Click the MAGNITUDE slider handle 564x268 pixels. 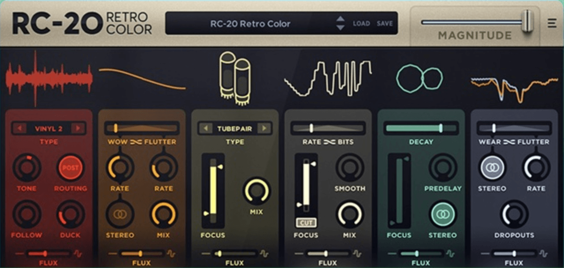pos(527,21)
